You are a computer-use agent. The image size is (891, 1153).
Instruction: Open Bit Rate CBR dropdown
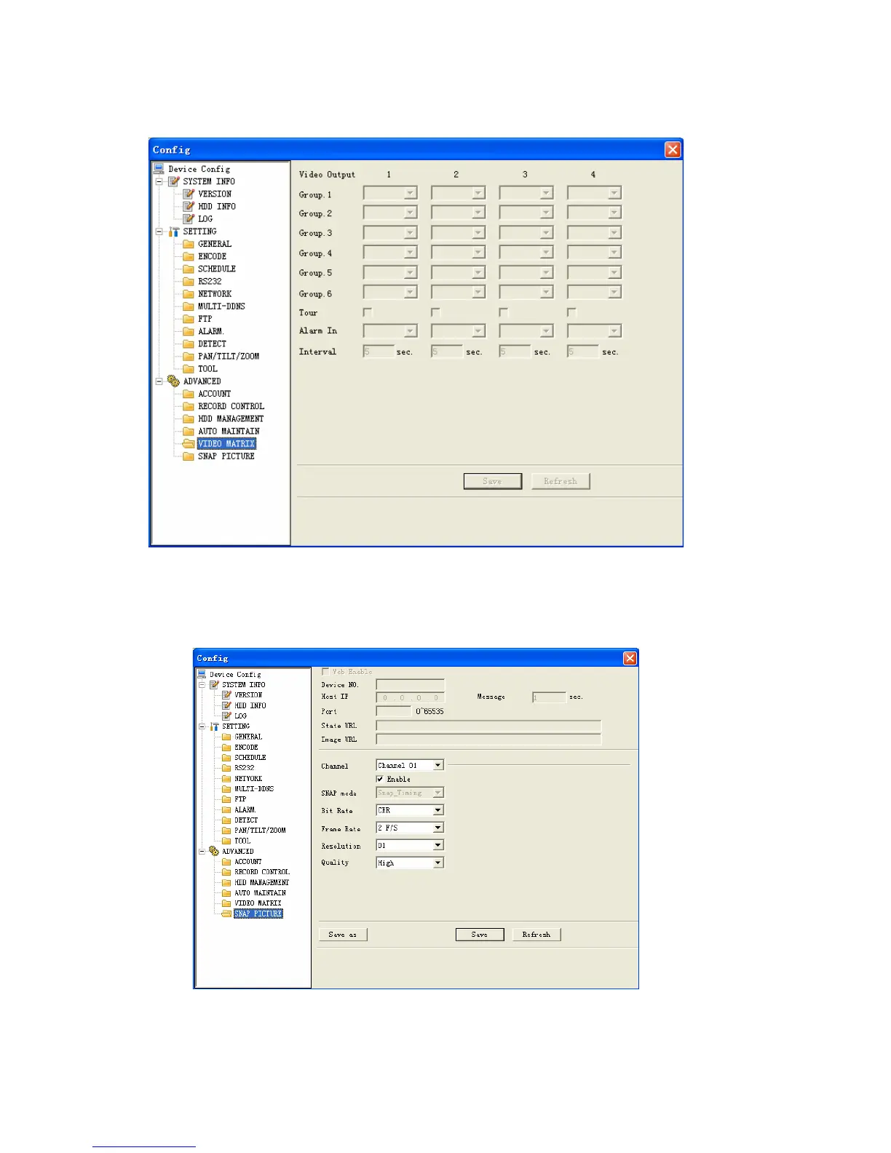pos(438,810)
